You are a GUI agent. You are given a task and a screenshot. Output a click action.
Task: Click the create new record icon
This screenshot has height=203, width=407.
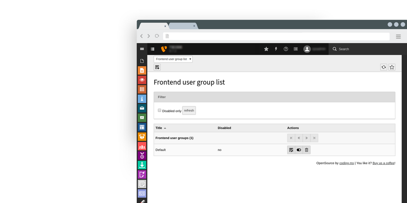pos(157,67)
